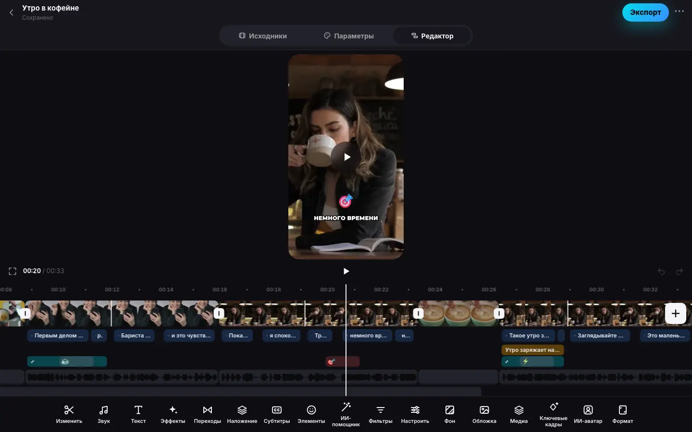Switch to the Исходники tab
Viewport: 692px width, 432px height.
coord(263,36)
